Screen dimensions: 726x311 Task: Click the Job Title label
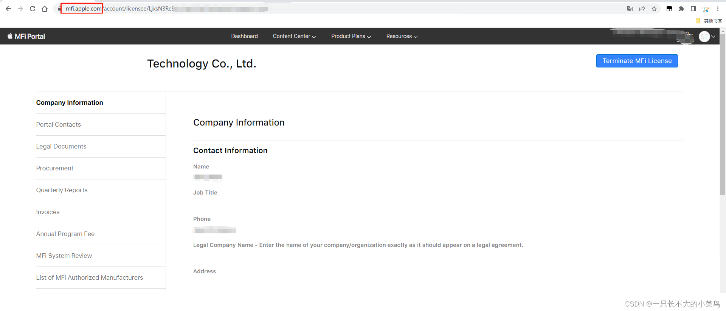point(205,193)
